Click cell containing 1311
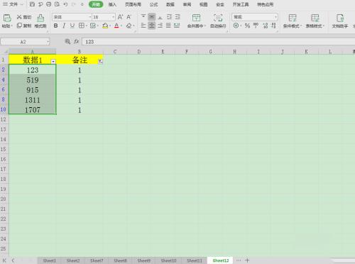The width and height of the screenshot is (355, 264). pyautogui.click(x=33, y=100)
